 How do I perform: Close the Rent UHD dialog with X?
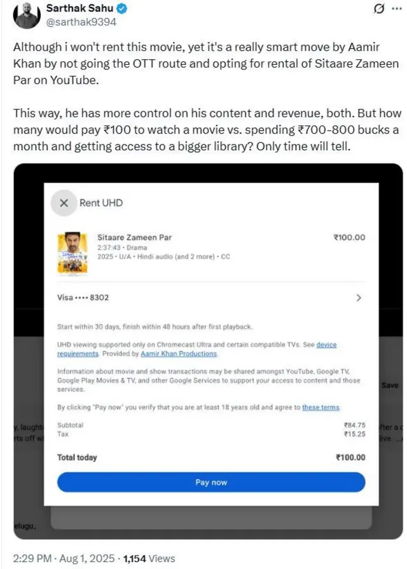click(64, 203)
